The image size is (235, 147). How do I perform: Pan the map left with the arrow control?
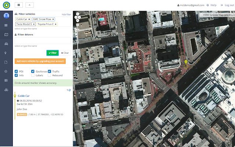[76, 17]
